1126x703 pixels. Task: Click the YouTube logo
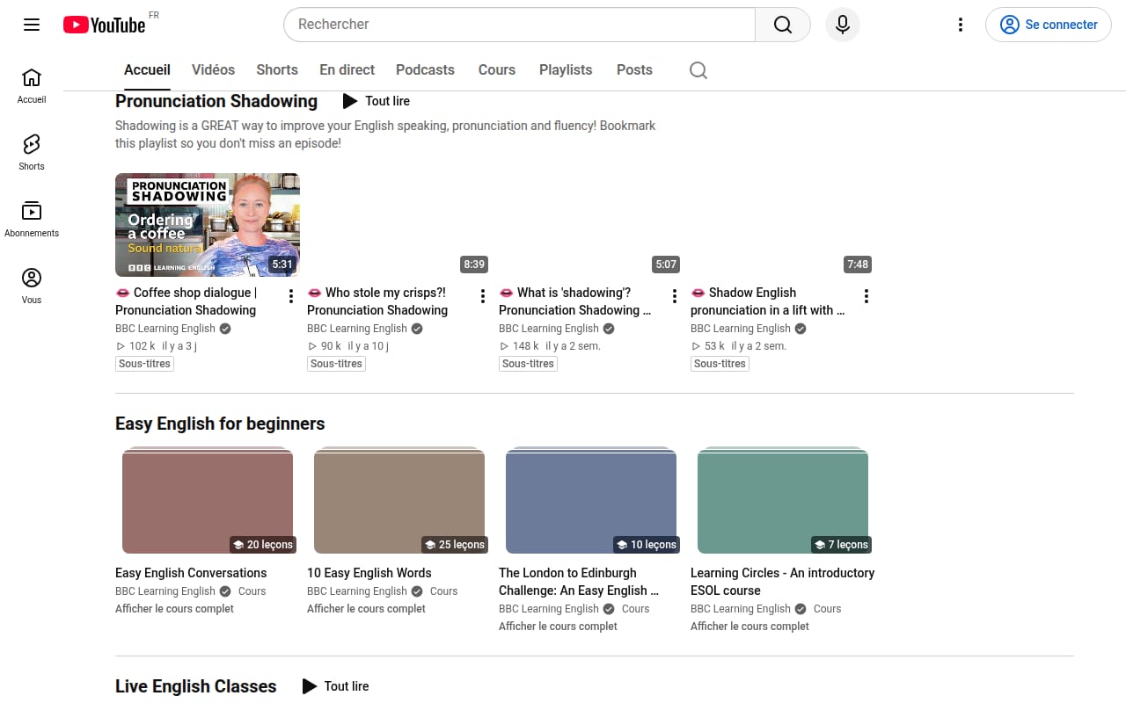104,25
